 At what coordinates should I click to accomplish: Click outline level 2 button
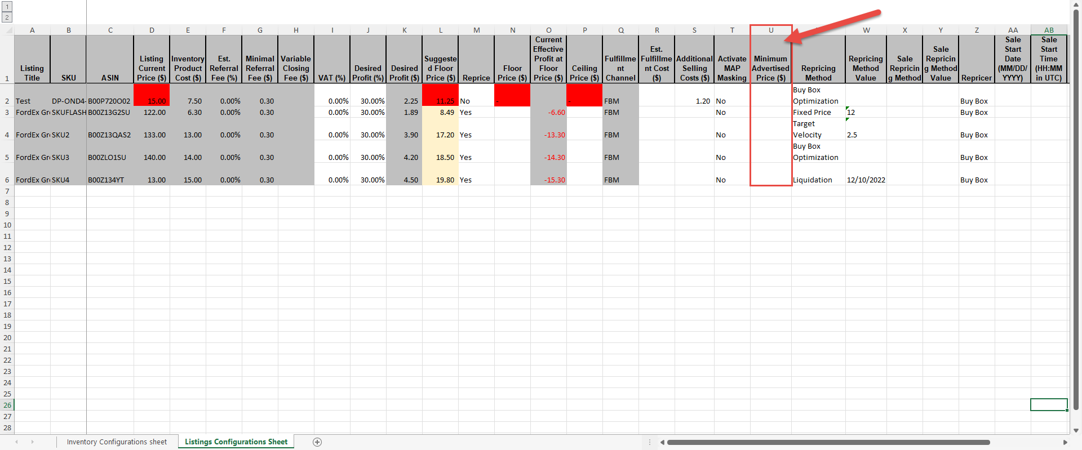(x=7, y=17)
